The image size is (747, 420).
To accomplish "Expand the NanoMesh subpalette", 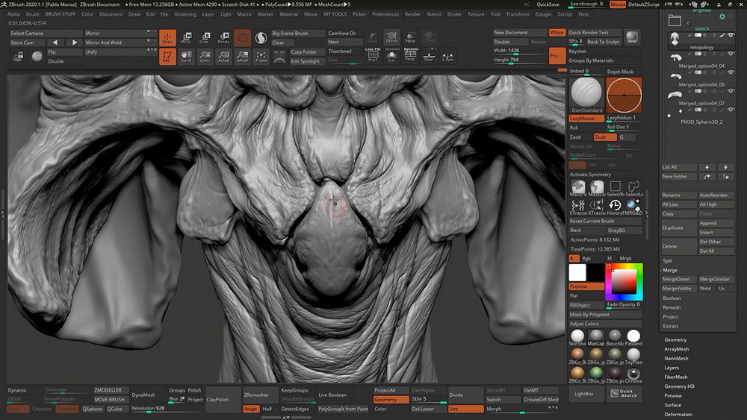I will [677, 359].
